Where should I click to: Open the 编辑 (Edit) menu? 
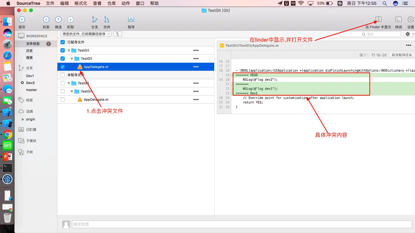pyautogui.click(x=64, y=3)
